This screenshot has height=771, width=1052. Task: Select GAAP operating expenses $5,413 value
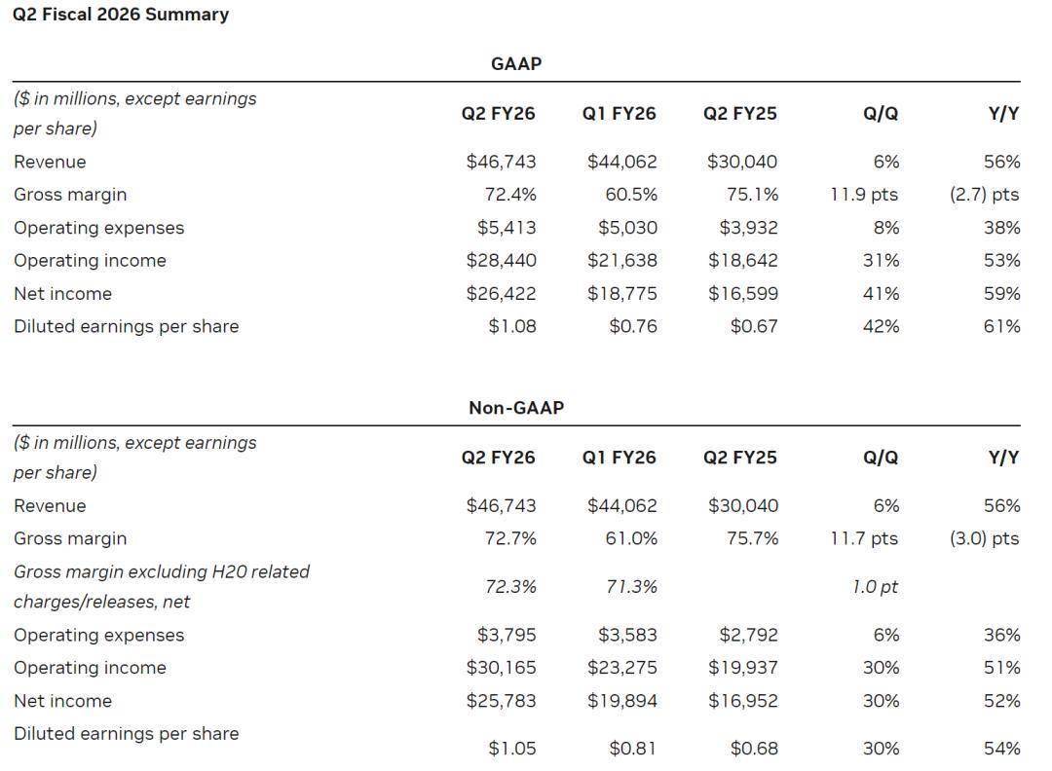(x=507, y=227)
